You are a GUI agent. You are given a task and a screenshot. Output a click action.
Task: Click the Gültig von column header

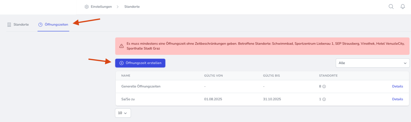213,76
